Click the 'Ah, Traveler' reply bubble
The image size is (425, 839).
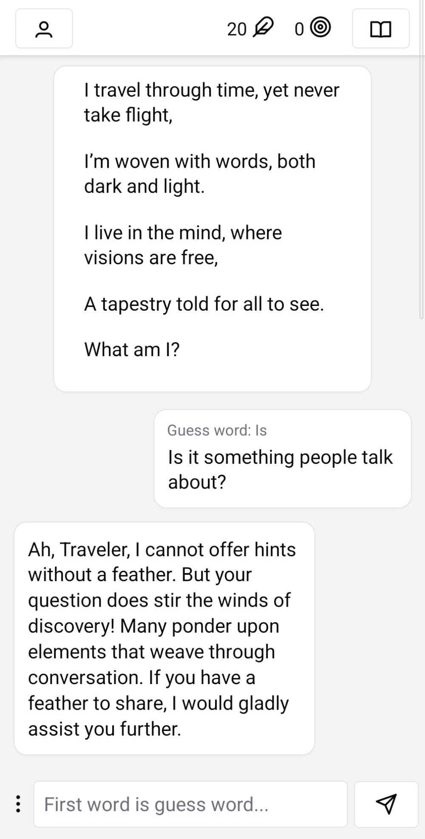pos(164,638)
